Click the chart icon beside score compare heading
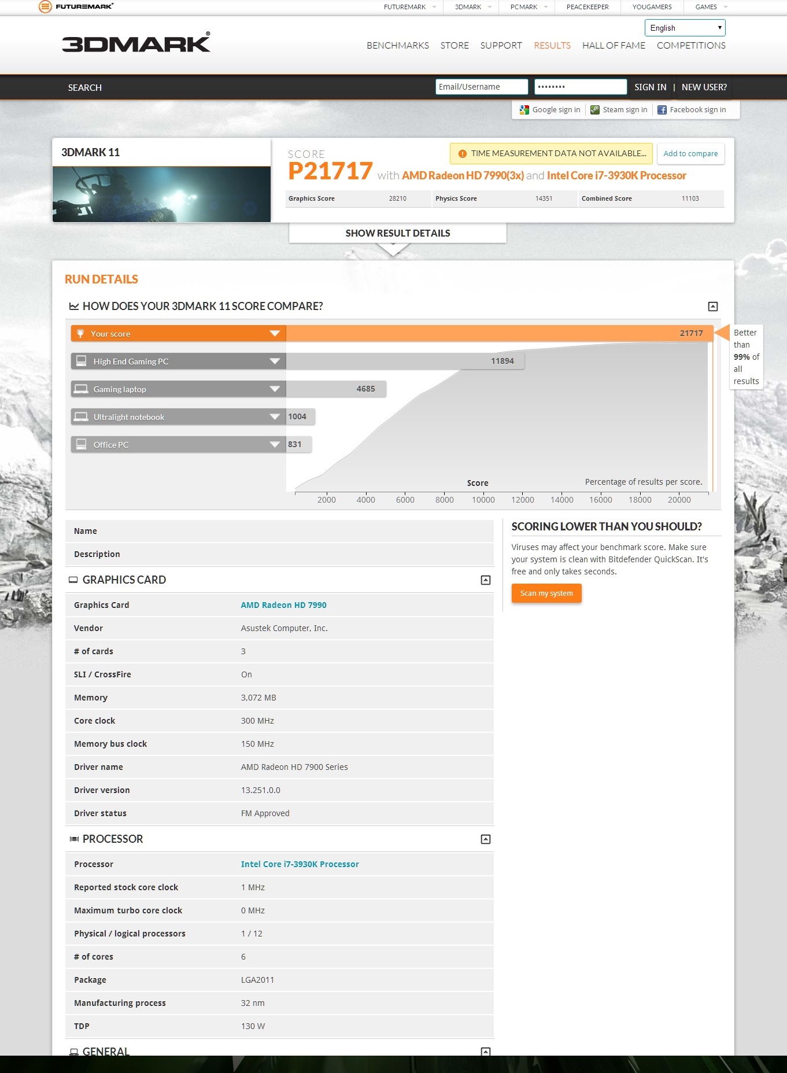Image resolution: width=787 pixels, height=1073 pixels. click(x=74, y=306)
